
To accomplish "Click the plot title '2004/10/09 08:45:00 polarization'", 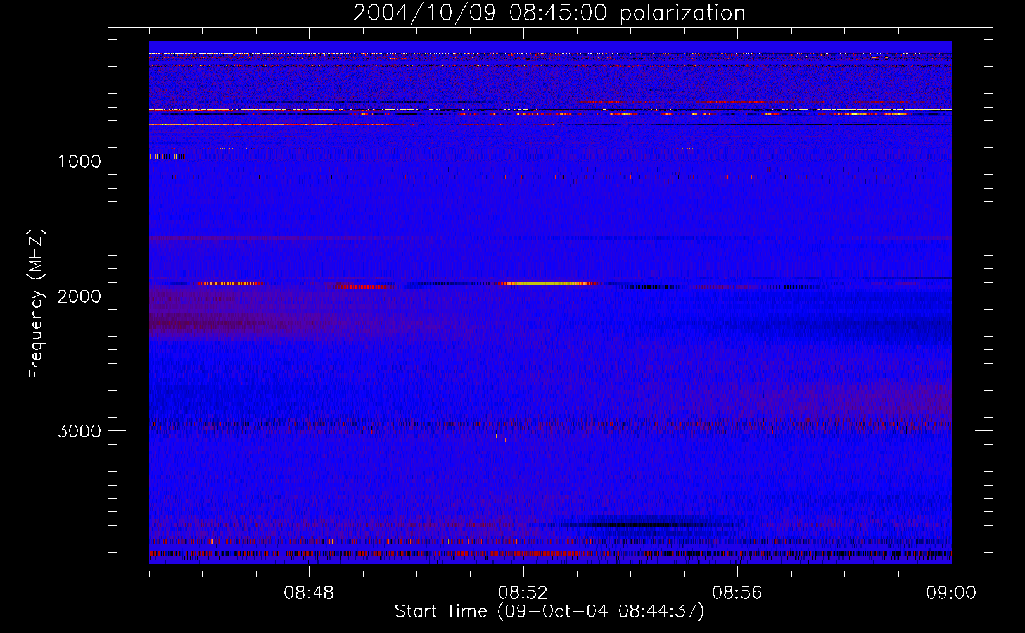I will point(549,13).
